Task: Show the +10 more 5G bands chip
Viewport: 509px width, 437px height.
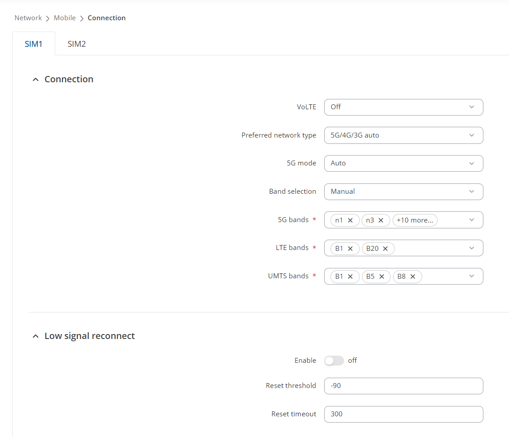Action: 415,220
